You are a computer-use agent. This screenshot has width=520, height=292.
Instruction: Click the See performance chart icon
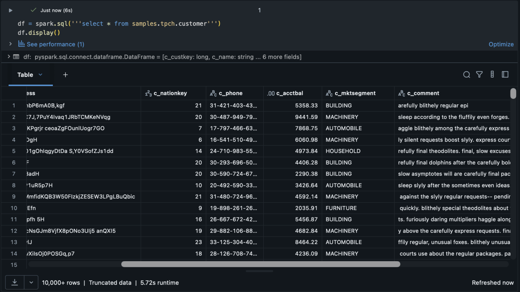21,44
